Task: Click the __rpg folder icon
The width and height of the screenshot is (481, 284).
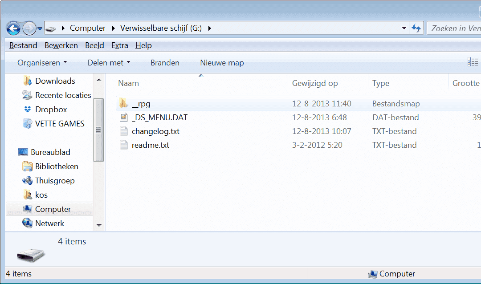Action: coord(123,103)
